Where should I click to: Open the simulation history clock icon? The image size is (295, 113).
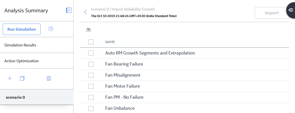(51, 29)
